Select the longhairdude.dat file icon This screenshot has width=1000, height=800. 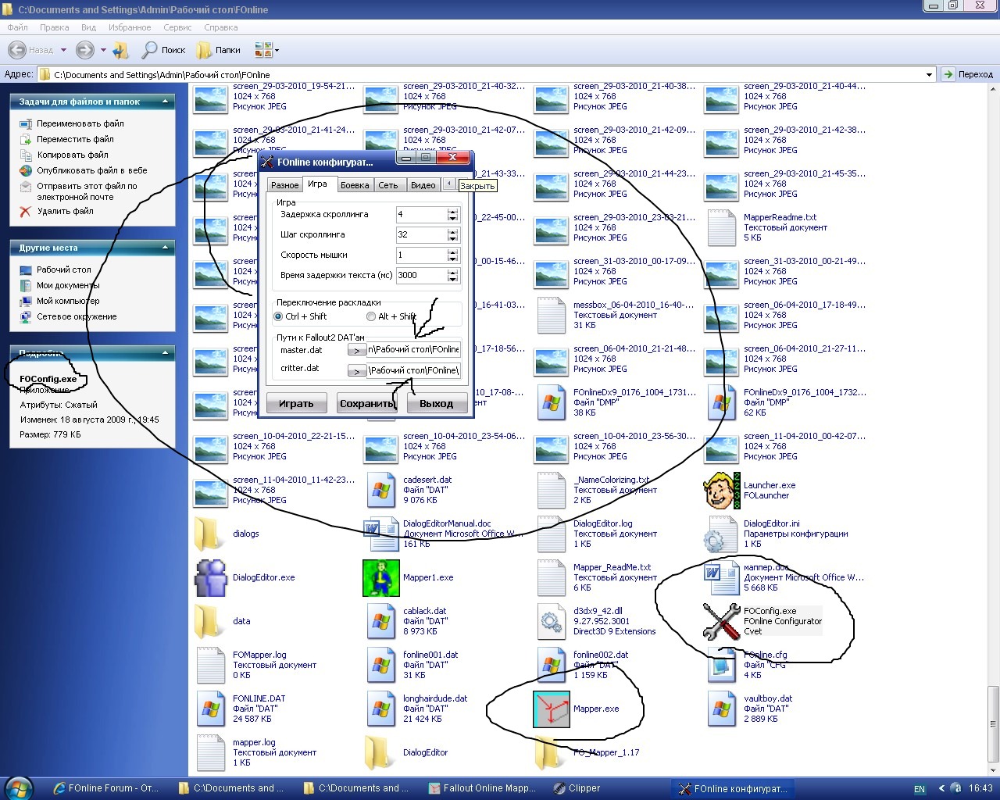click(x=381, y=709)
